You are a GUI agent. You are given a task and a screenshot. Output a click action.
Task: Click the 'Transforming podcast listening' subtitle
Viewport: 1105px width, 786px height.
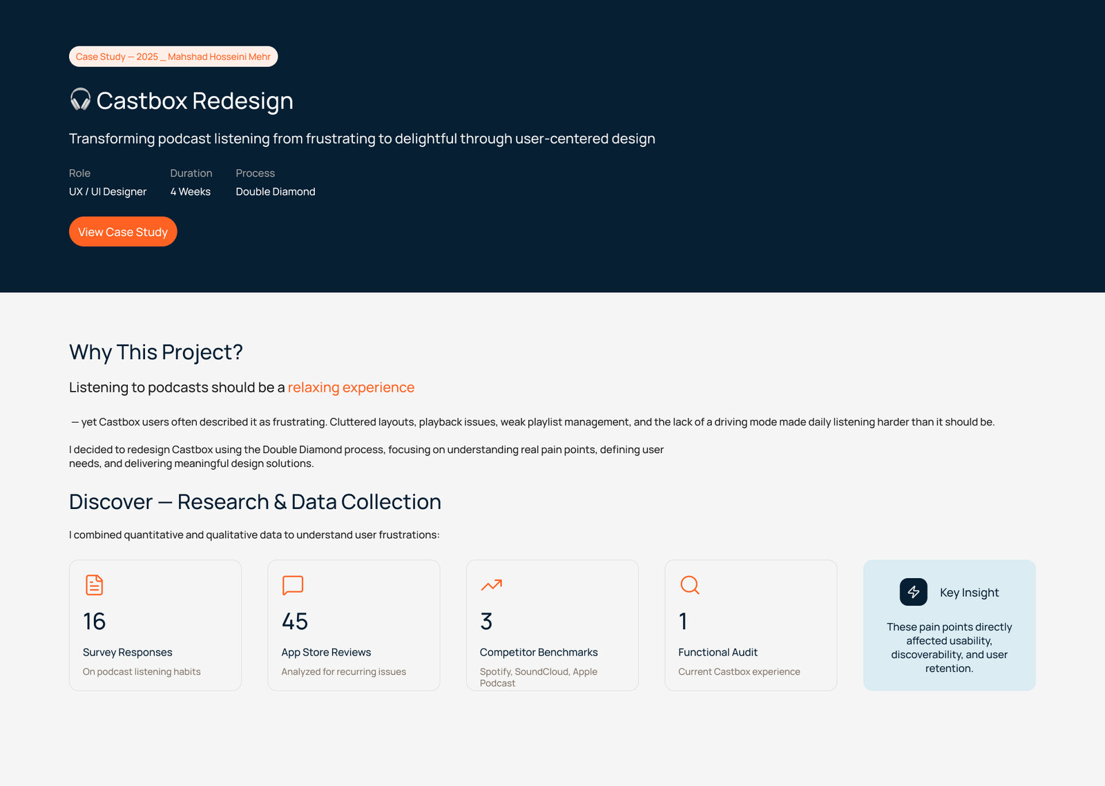click(x=362, y=139)
